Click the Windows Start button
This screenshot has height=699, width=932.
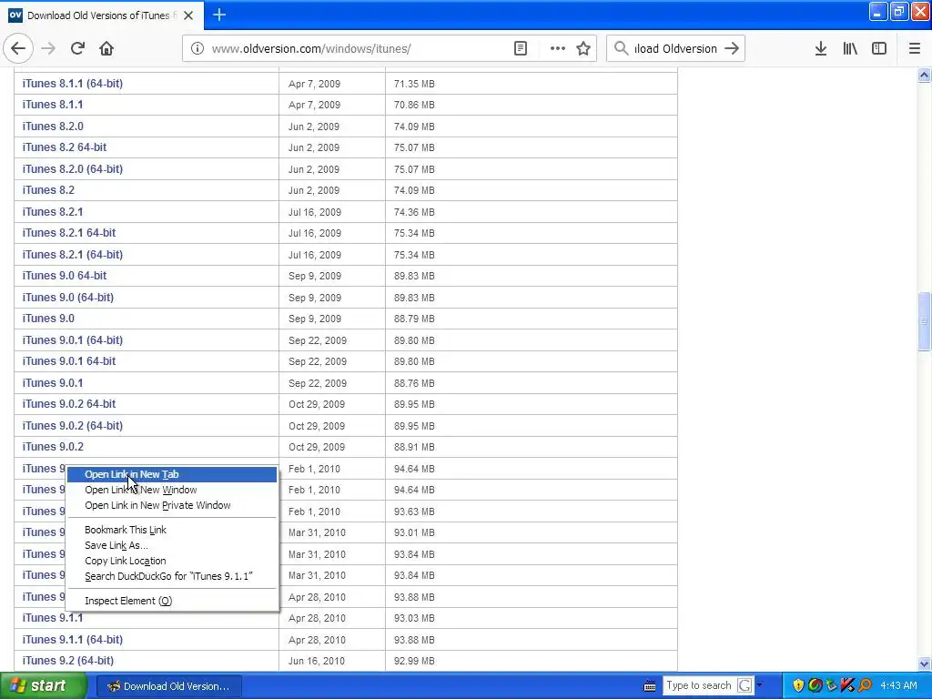point(44,686)
